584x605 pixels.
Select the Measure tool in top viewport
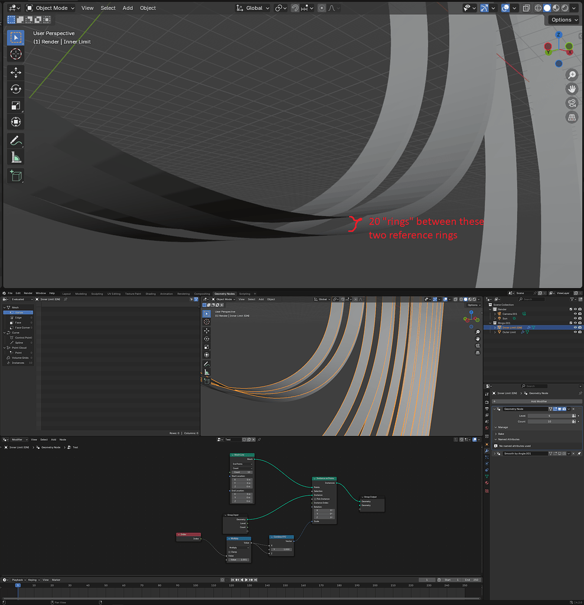click(x=16, y=157)
